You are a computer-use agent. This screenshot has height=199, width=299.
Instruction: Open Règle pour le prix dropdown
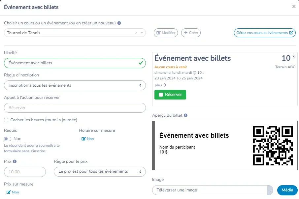[100, 172]
